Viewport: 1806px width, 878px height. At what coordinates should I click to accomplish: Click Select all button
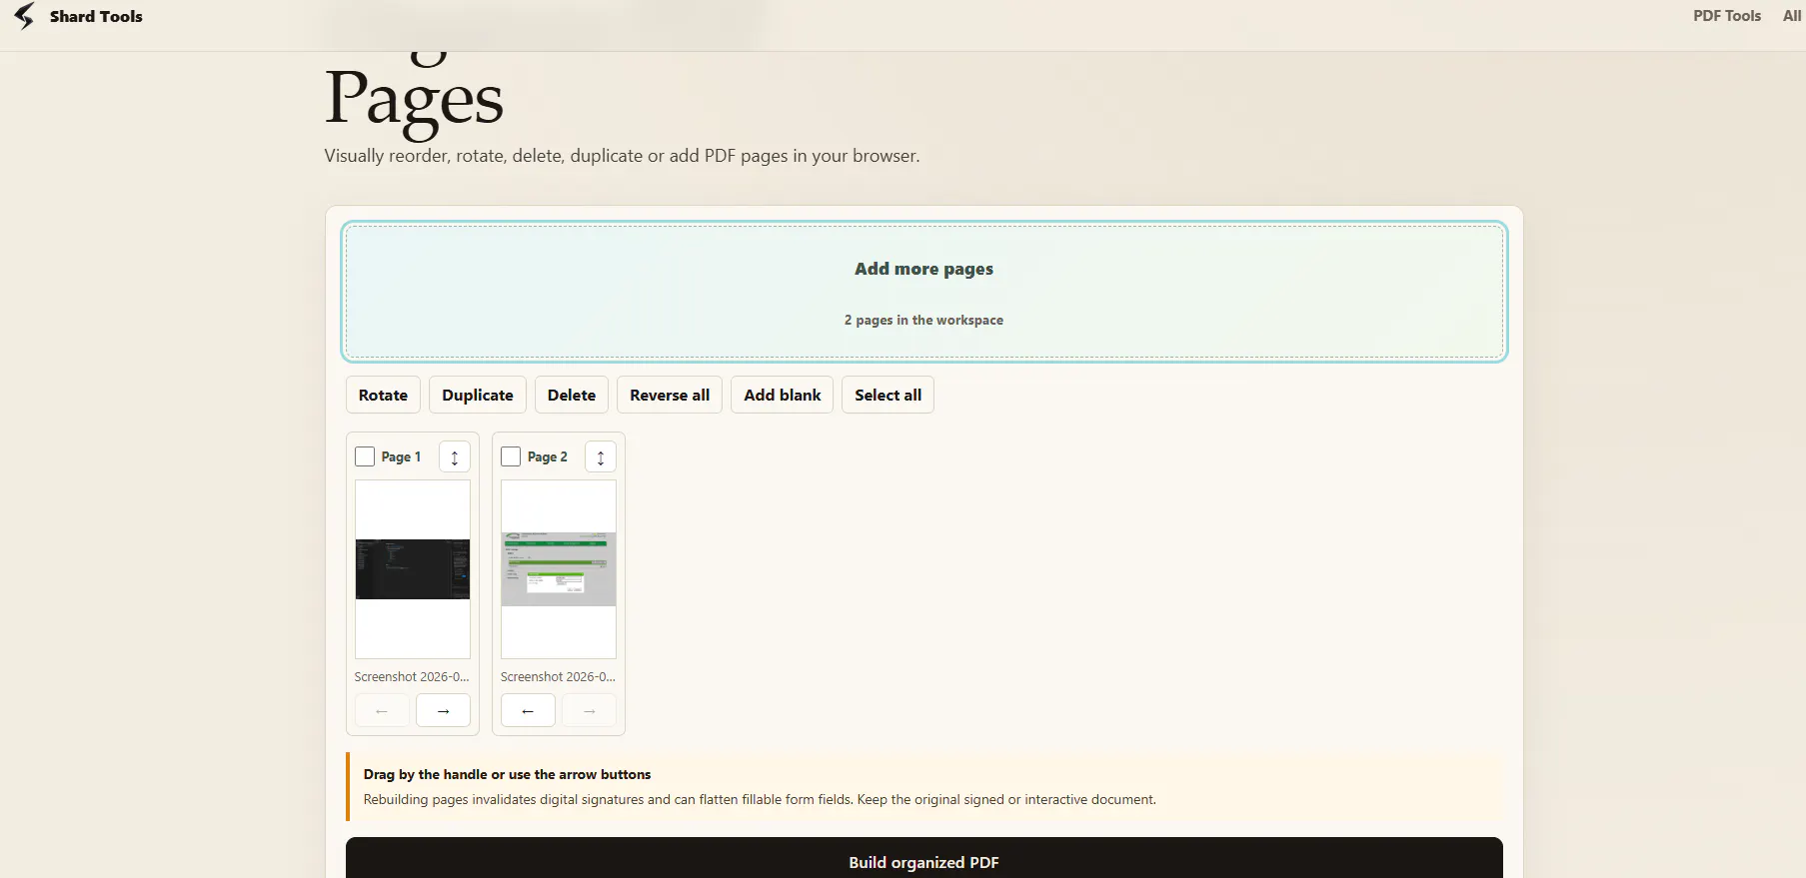[888, 395]
